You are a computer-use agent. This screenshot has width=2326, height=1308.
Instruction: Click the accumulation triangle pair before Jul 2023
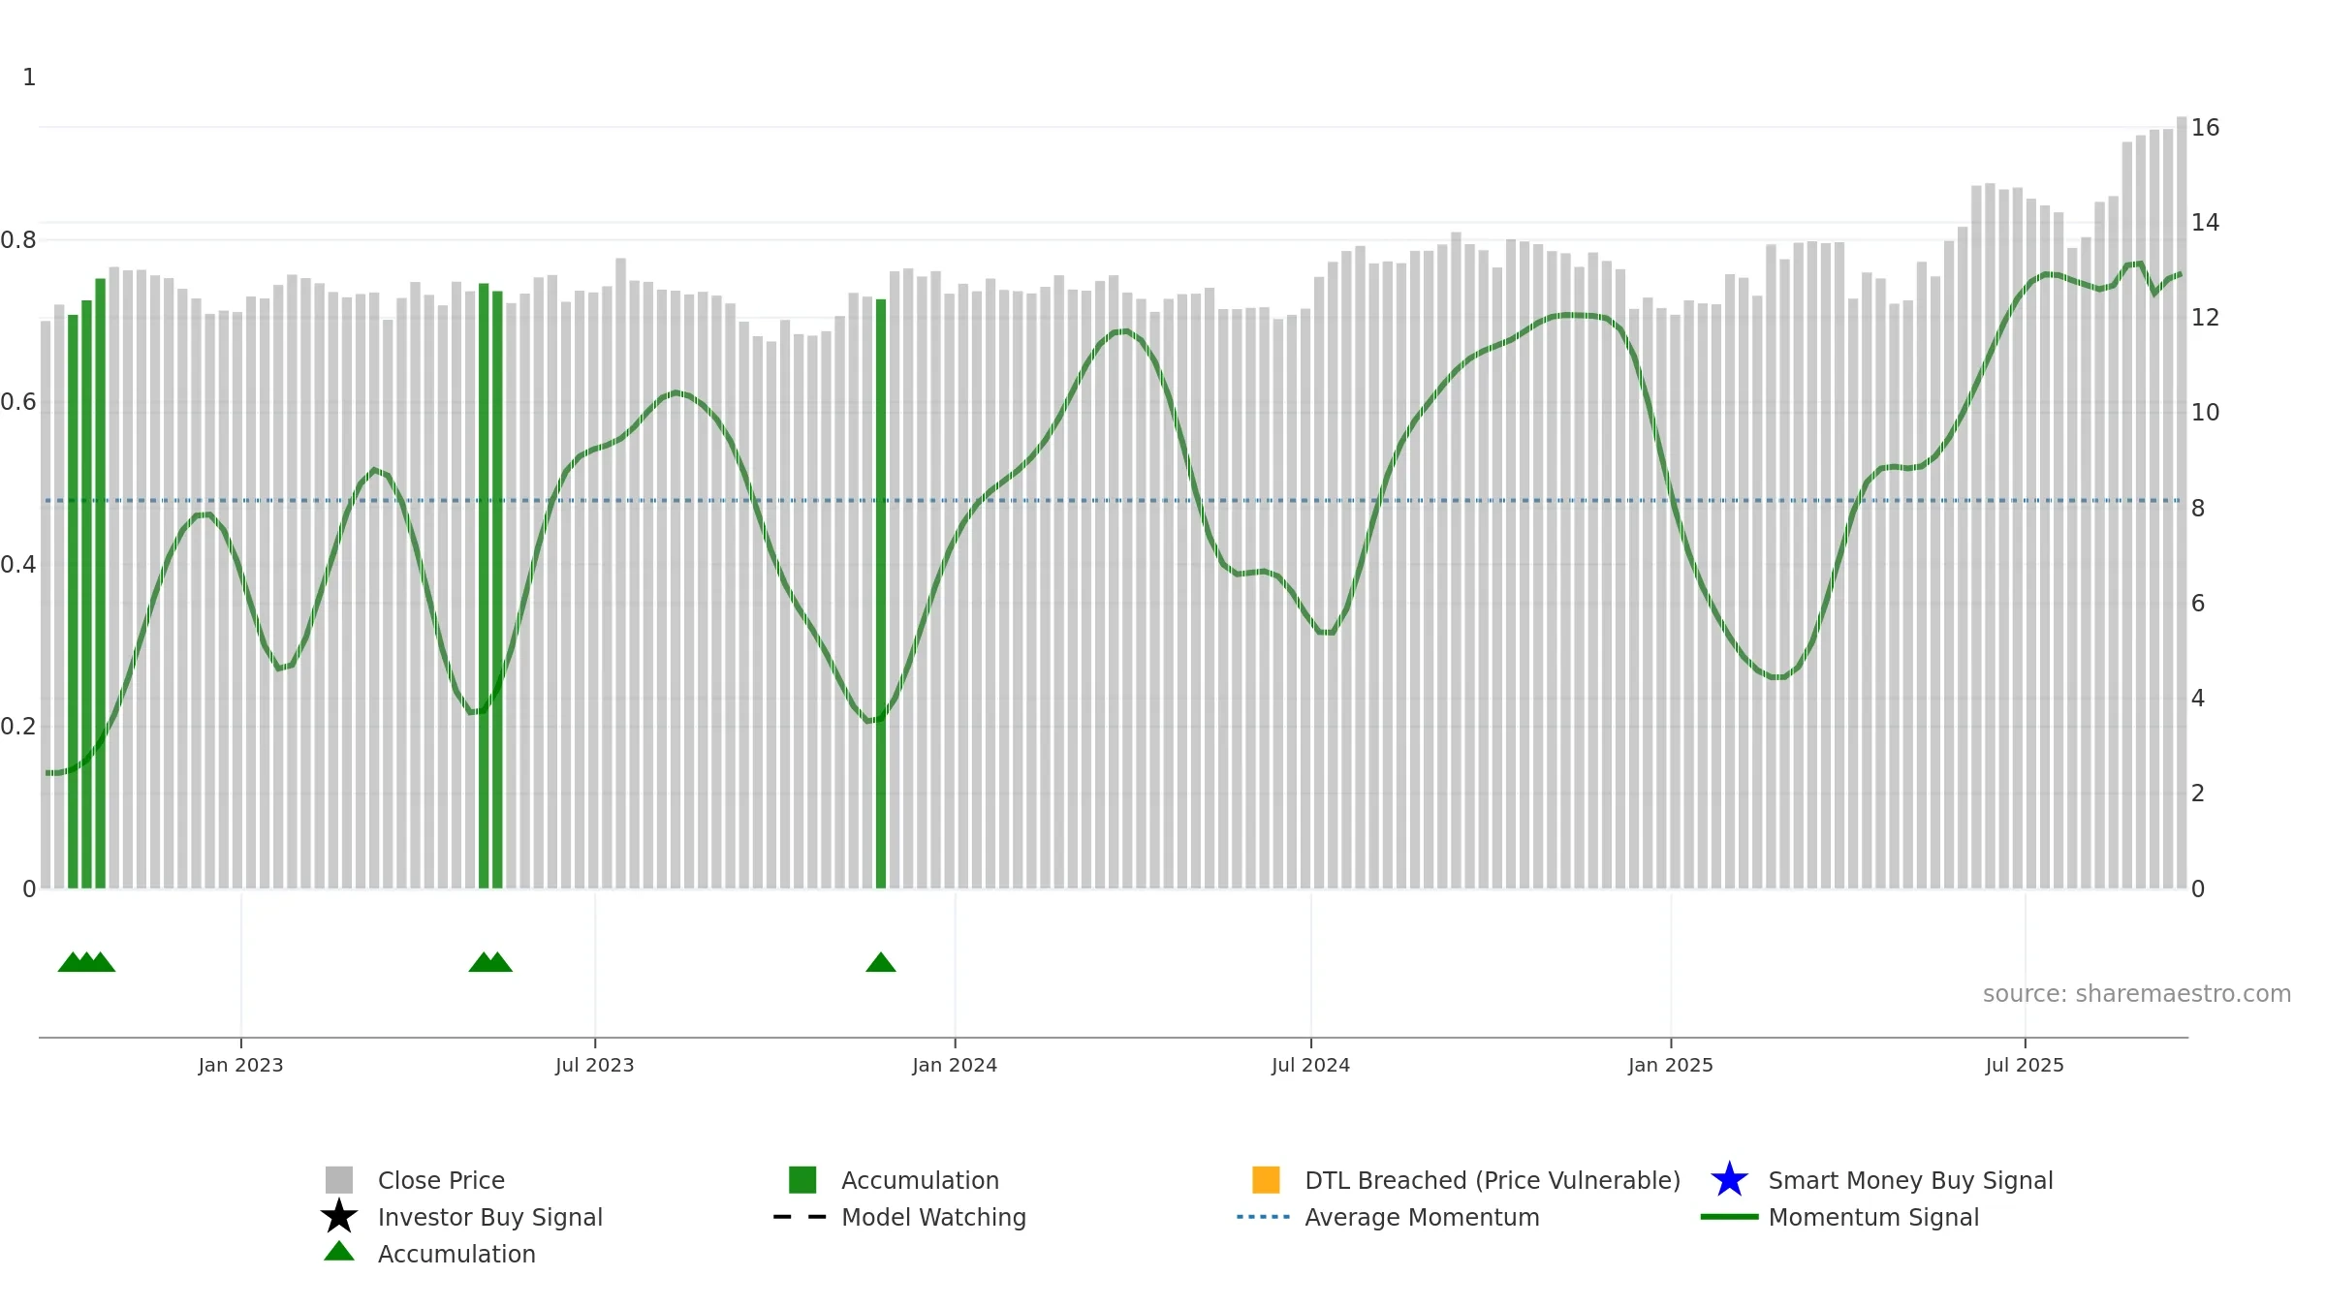[x=490, y=962]
